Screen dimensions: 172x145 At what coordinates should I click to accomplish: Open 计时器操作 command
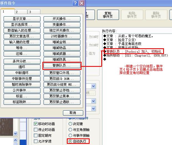pos(62,36)
